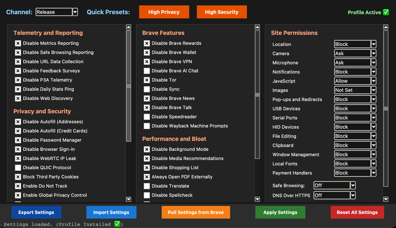Check the Disable Sync checkbox
This screenshot has width=396, height=228.
pyautogui.click(x=147, y=89)
